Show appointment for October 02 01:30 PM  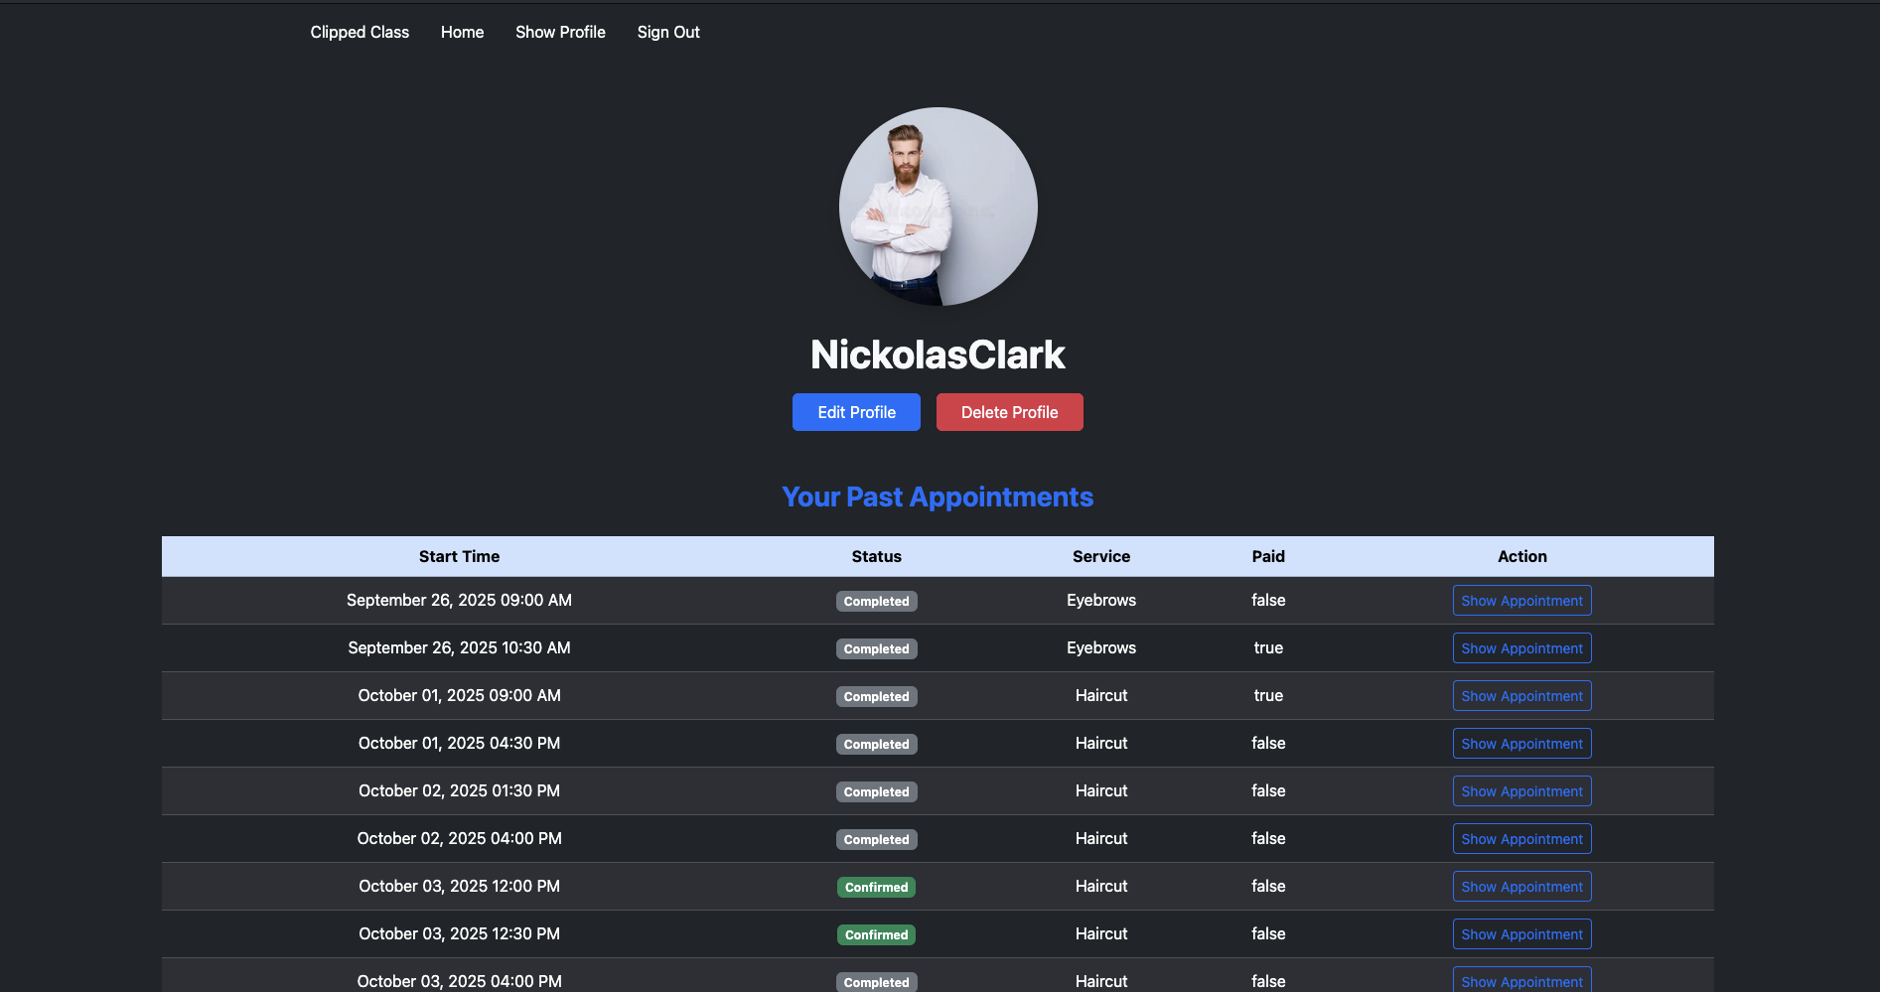1521,791
